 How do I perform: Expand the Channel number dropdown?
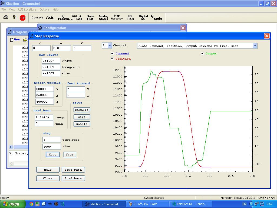[110, 46]
